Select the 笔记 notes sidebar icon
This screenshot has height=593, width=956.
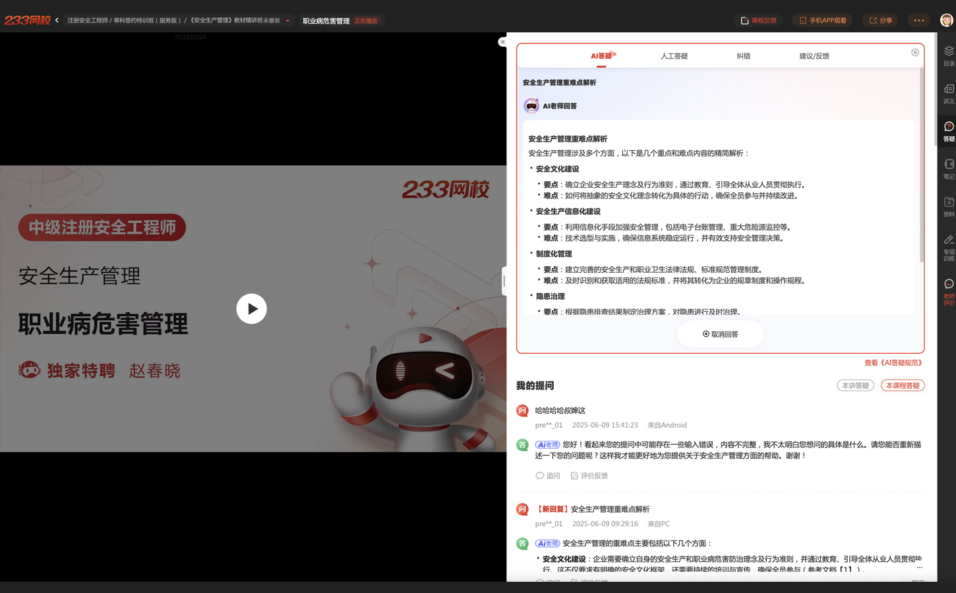[x=948, y=169]
